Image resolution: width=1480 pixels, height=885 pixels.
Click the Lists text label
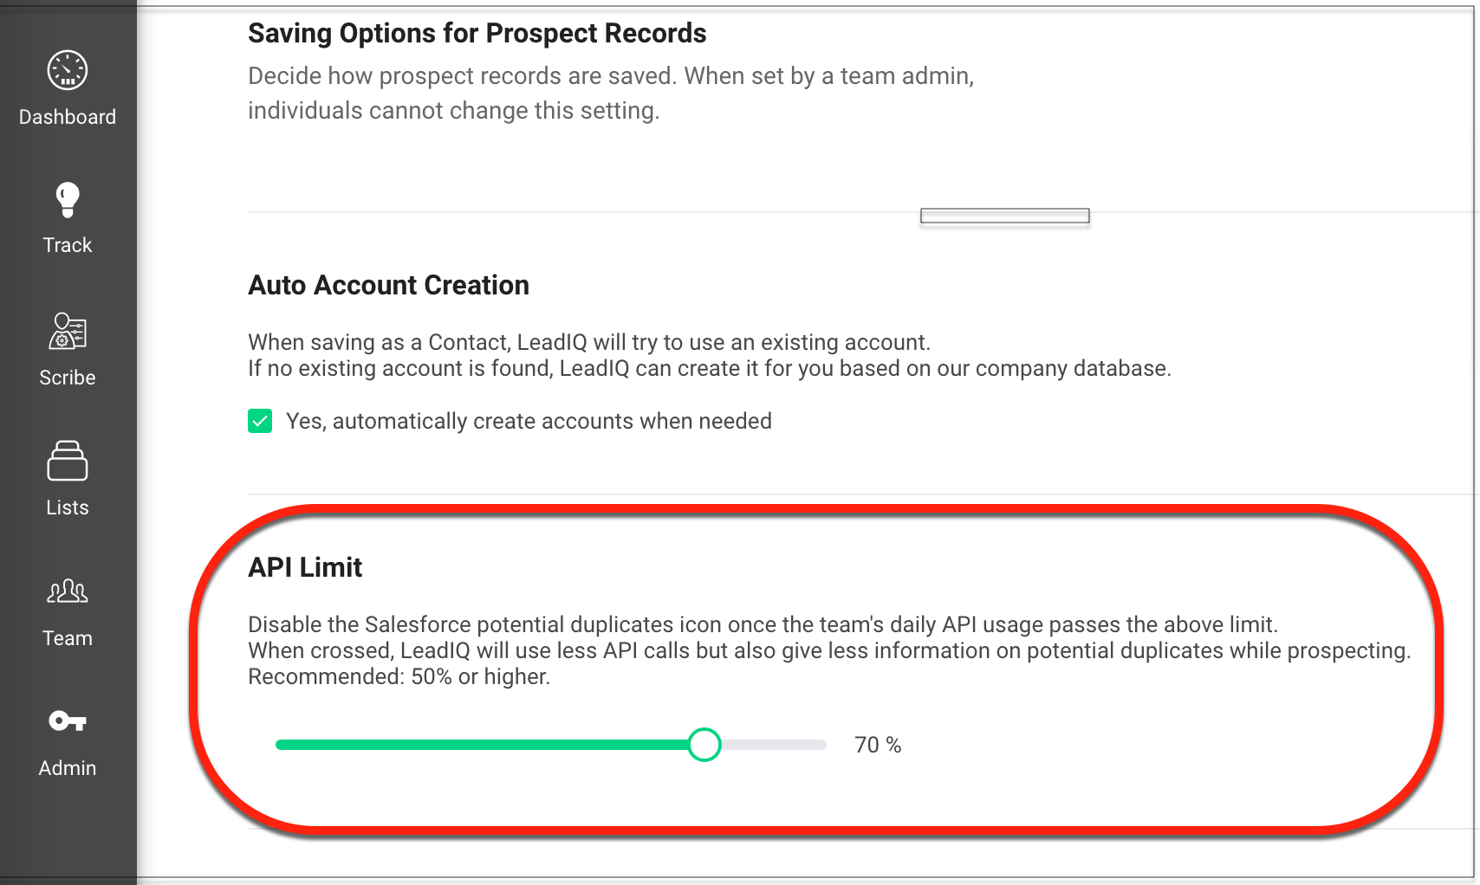click(68, 507)
